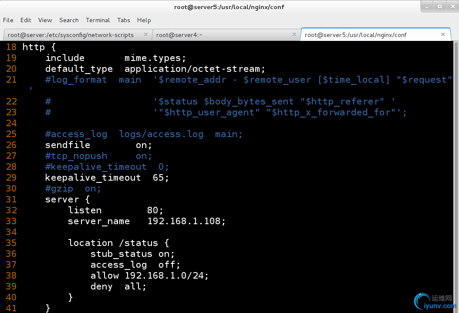Screen dimensions: 459x313
Task: Minimize the terminal window
Action: click(x=428, y=7)
